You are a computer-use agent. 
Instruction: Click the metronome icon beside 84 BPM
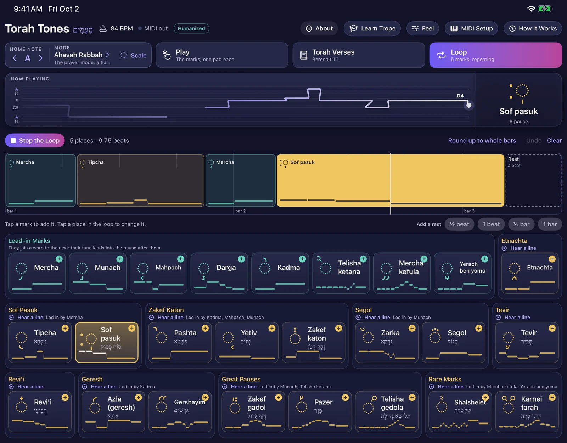103,28
